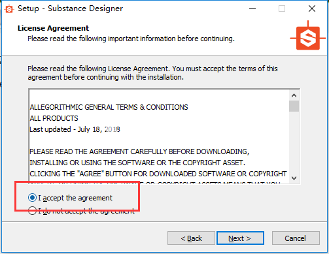329x254 pixels.
Task: Minimize the Setup window
Action: 252,8
